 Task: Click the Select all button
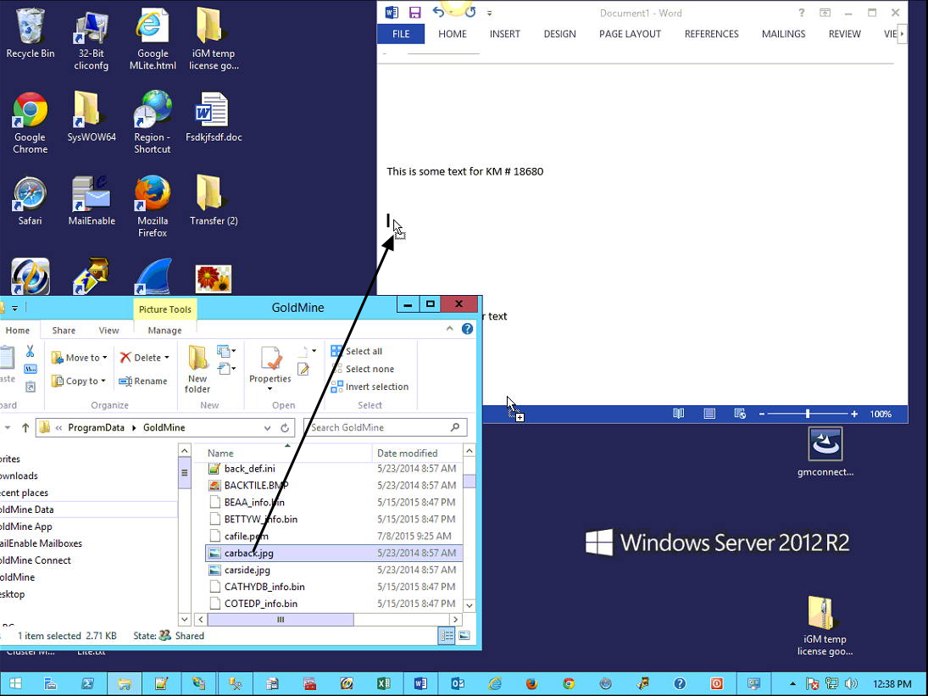(x=357, y=351)
